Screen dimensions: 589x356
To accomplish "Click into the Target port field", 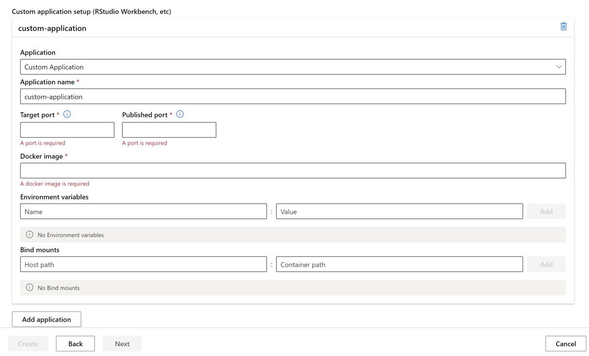I will tap(67, 130).
